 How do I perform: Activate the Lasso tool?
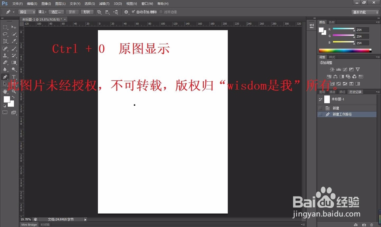pyautogui.click(x=5, y=33)
